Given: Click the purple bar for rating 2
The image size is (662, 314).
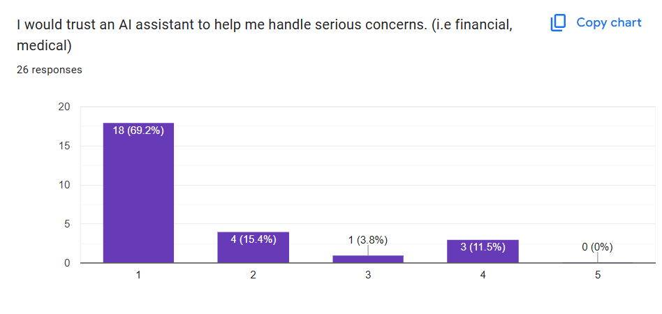Looking at the screenshot, I should [x=253, y=251].
